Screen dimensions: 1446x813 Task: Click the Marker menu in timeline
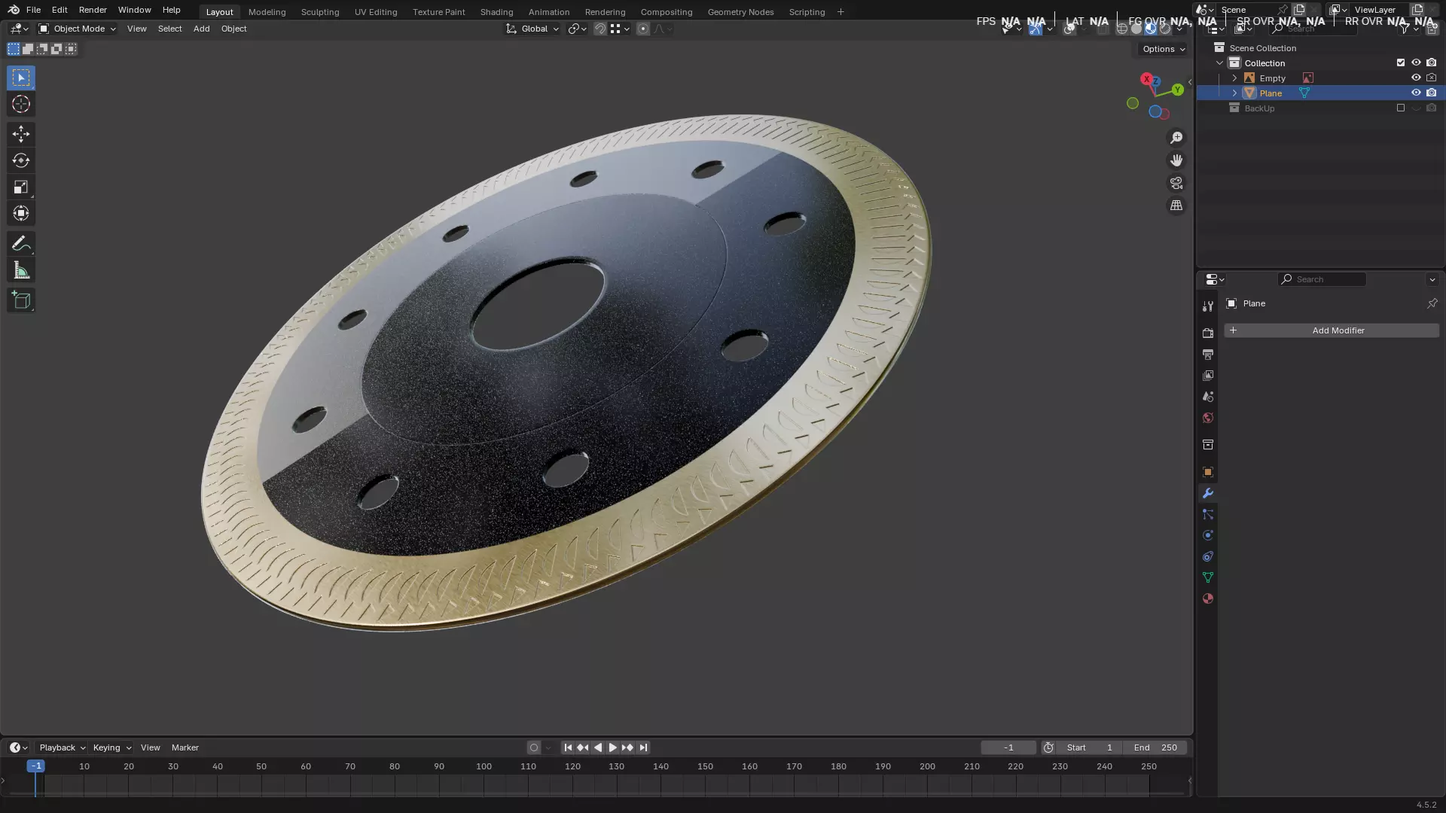185,748
